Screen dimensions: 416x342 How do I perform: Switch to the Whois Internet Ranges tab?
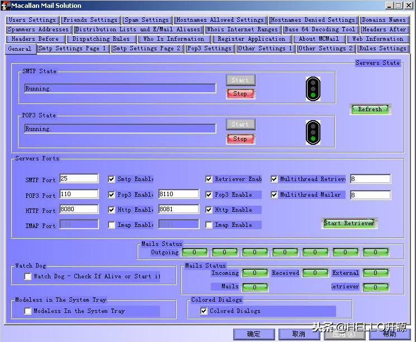click(243, 30)
